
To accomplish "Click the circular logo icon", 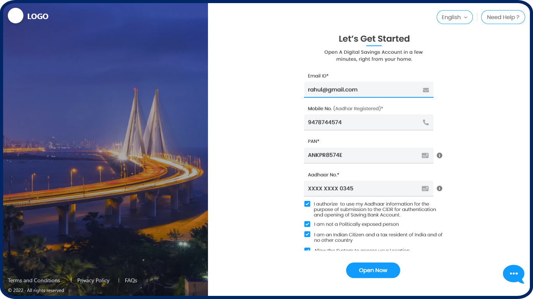I will (16, 16).
